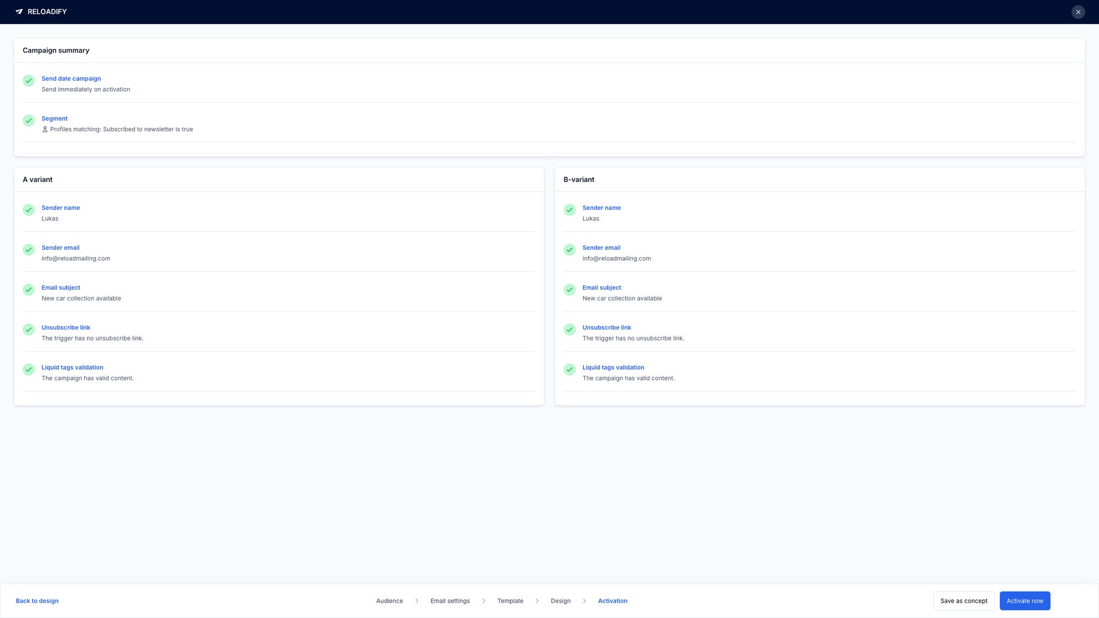Close the activation overview with the X button
The width and height of the screenshot is (1099, 618).
coord(1078,12)
